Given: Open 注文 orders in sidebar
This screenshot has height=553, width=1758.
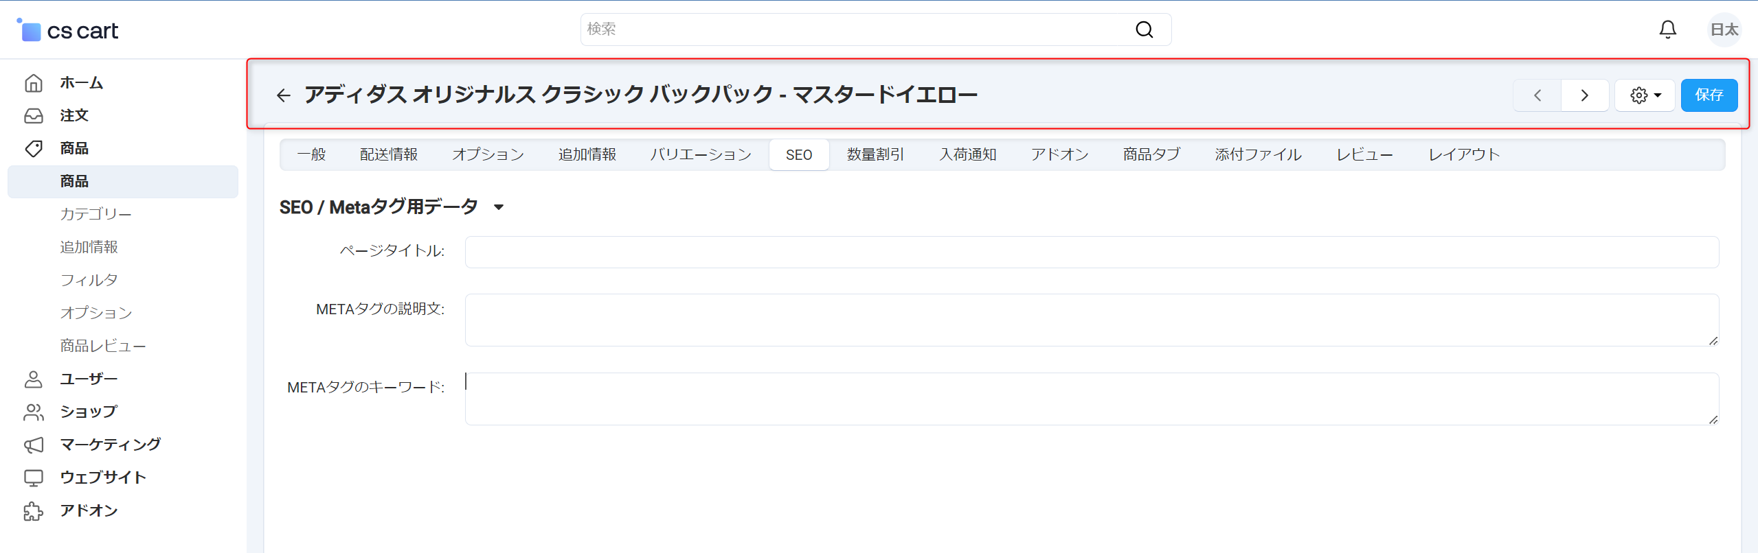Looking at the screenshot, I should (74, 115).
